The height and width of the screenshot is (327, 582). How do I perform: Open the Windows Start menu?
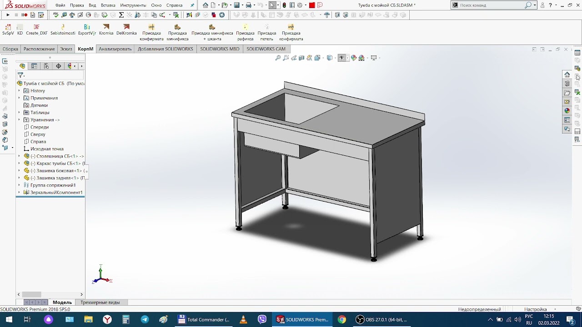(9, 320)
